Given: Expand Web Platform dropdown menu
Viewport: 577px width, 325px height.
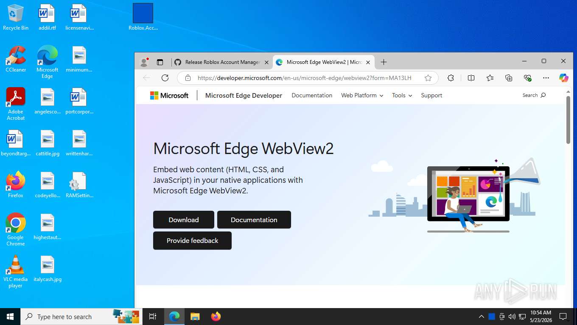Looking at the screenshot, I should coord(362,96).
